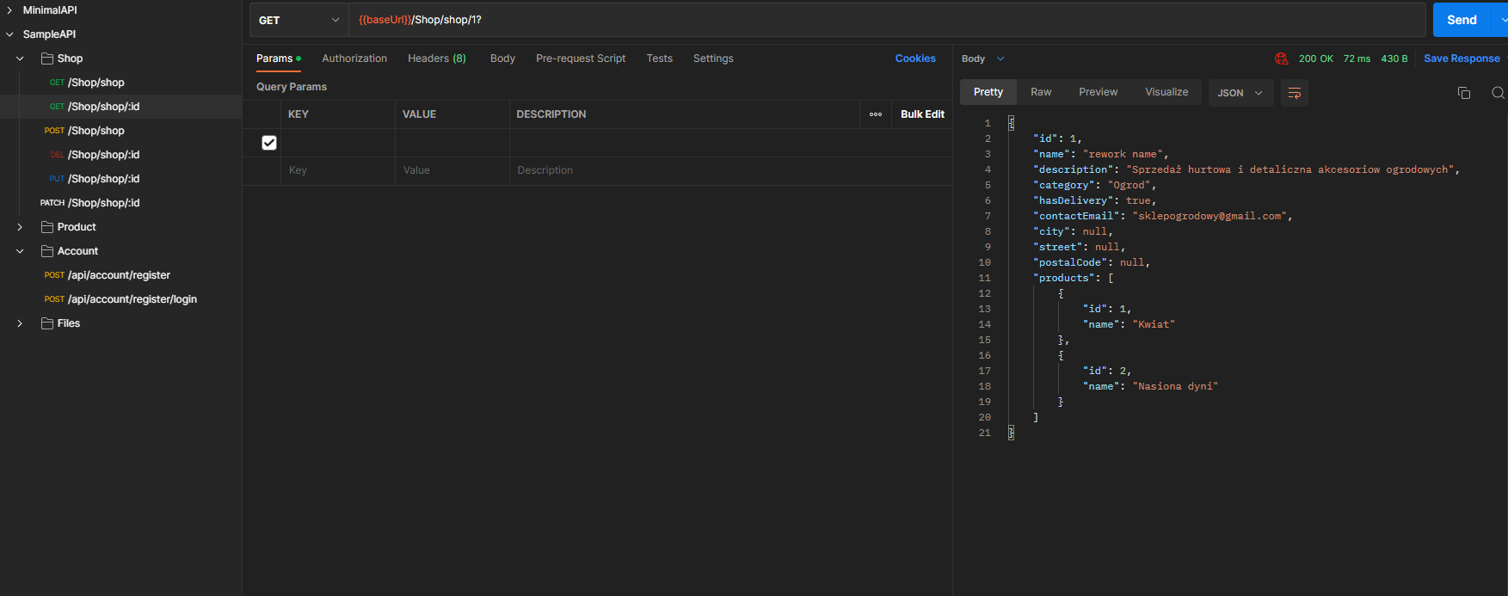Switch to the request Body tab
The height and width of the screenshot is (596, 1508).
pos(502,58)
